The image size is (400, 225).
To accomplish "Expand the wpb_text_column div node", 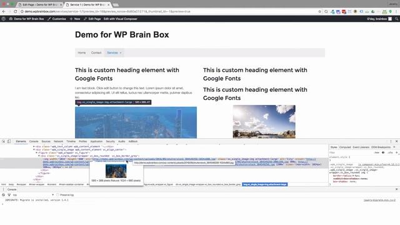I will click(x=34, y=147).
